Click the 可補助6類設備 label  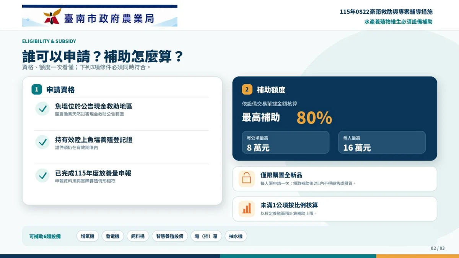point(45,237)
